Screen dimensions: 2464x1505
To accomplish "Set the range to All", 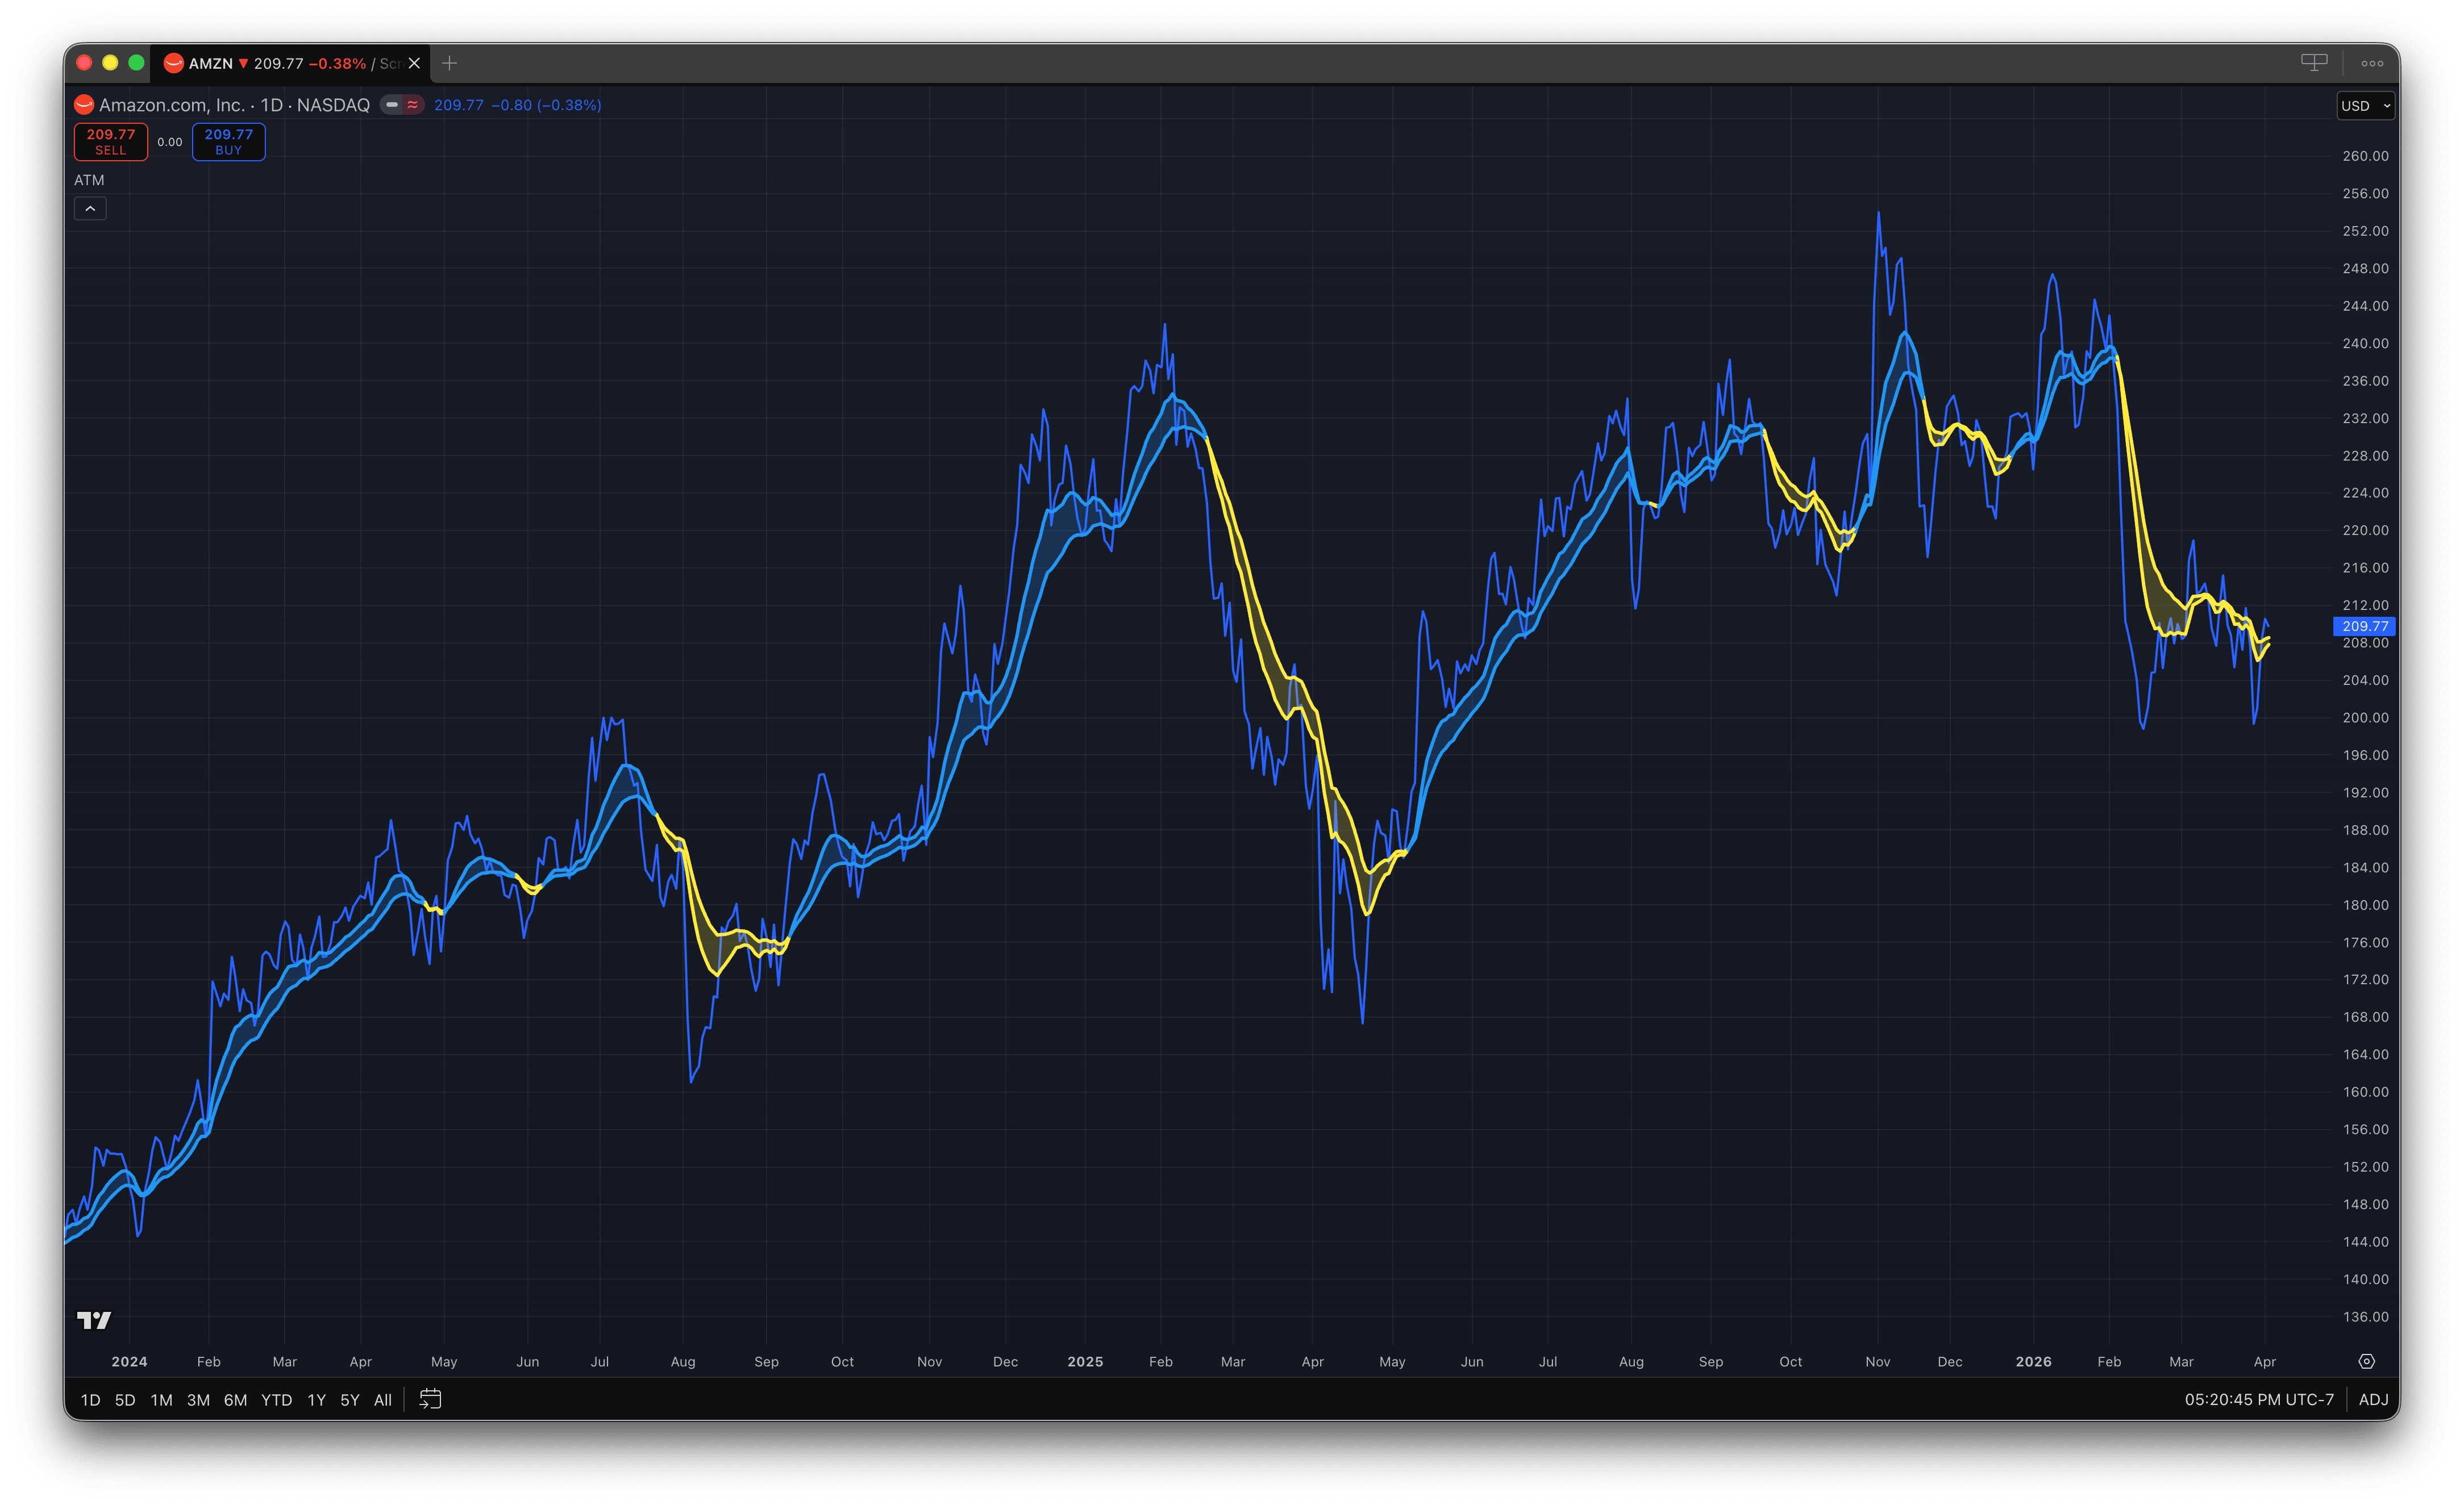I will tap(382, 1400).
